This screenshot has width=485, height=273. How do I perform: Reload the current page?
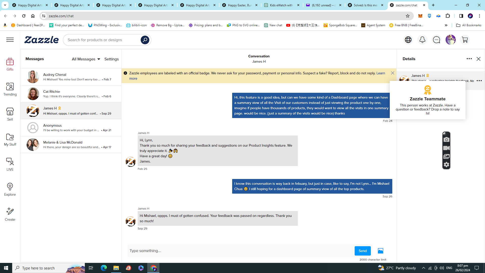point(24,16)
